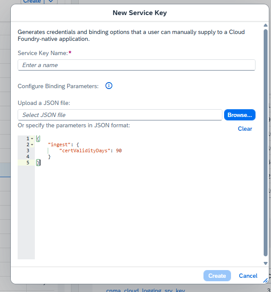Click the Create button in dialog footer

[x=217, y=276]
